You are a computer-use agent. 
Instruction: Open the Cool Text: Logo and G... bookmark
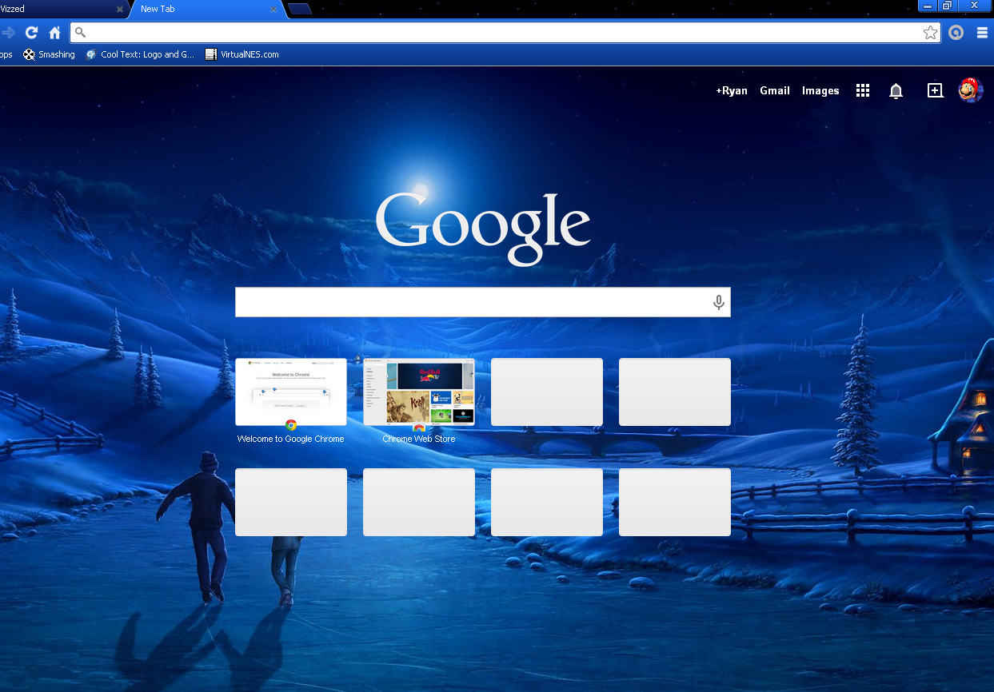[x=140, y=54]
